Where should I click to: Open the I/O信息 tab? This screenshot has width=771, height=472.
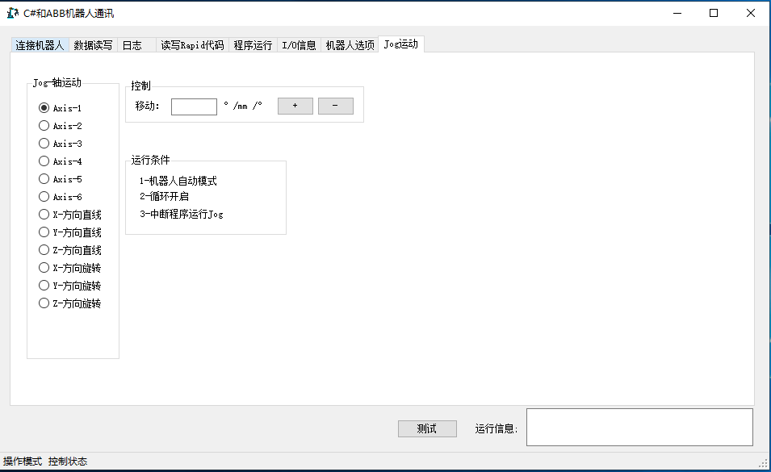[297, 45]
